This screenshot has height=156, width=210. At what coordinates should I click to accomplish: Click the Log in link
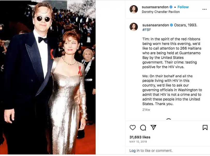(134, 151)
